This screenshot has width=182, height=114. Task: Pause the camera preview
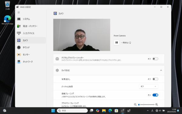116,43
